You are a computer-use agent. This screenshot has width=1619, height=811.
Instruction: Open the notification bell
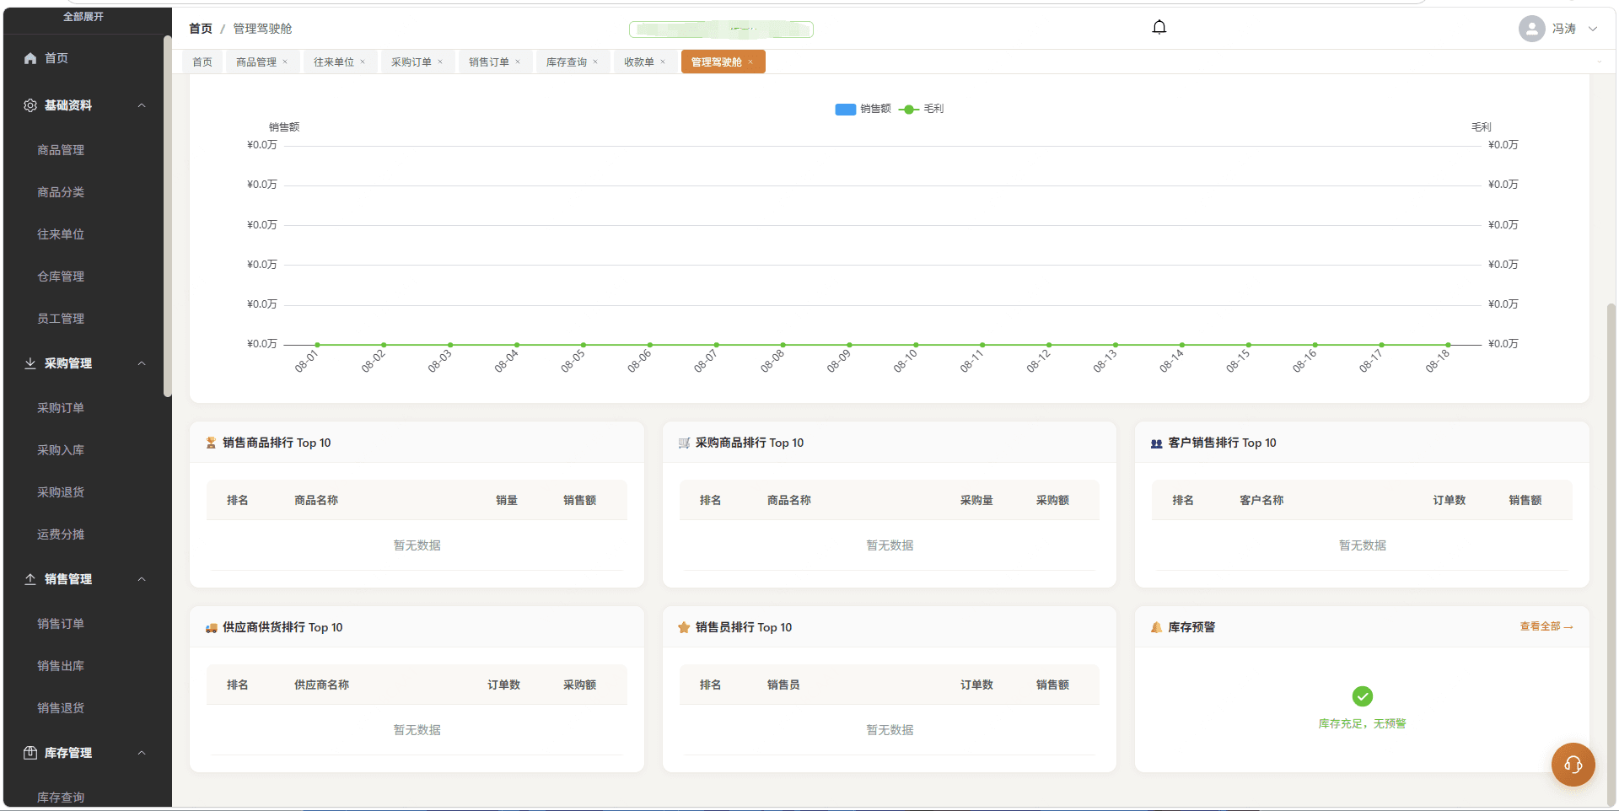pos(1159,27)
